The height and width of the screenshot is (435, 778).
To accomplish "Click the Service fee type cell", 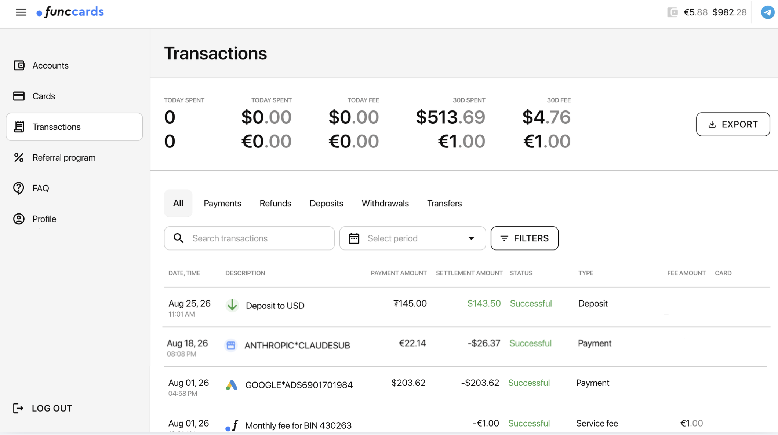I will 597,424.
